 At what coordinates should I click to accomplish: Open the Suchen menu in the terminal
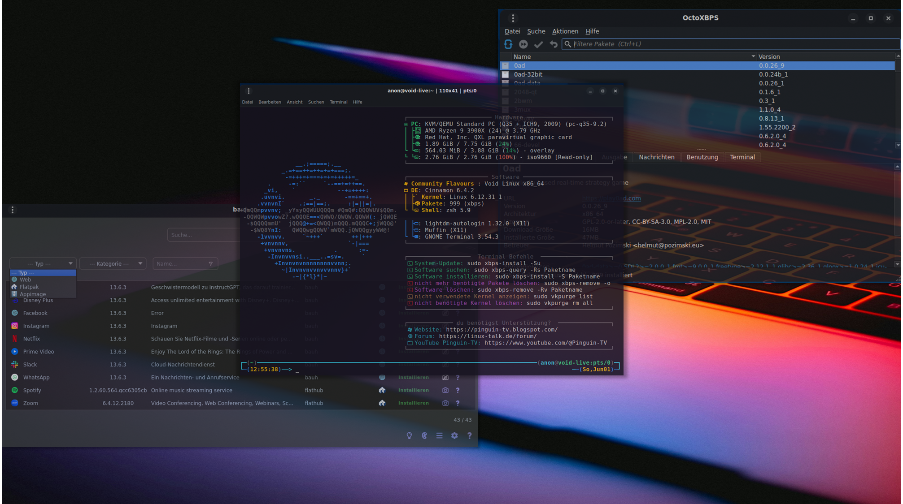coord(316,102)
